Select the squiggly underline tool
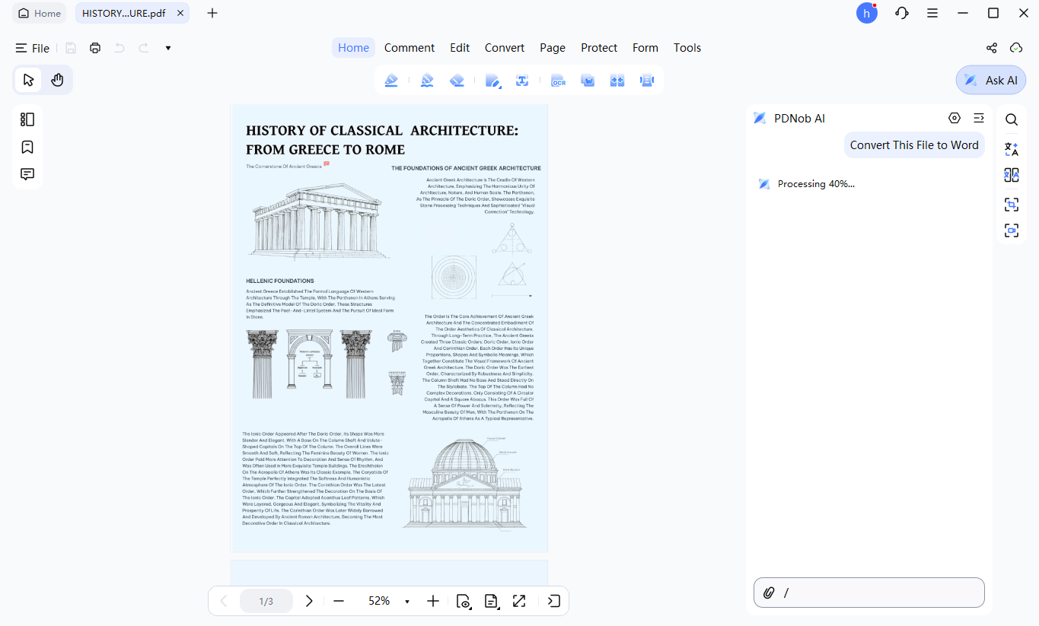The height and width of the screenshot is (626, 1039). coord(427,80)
